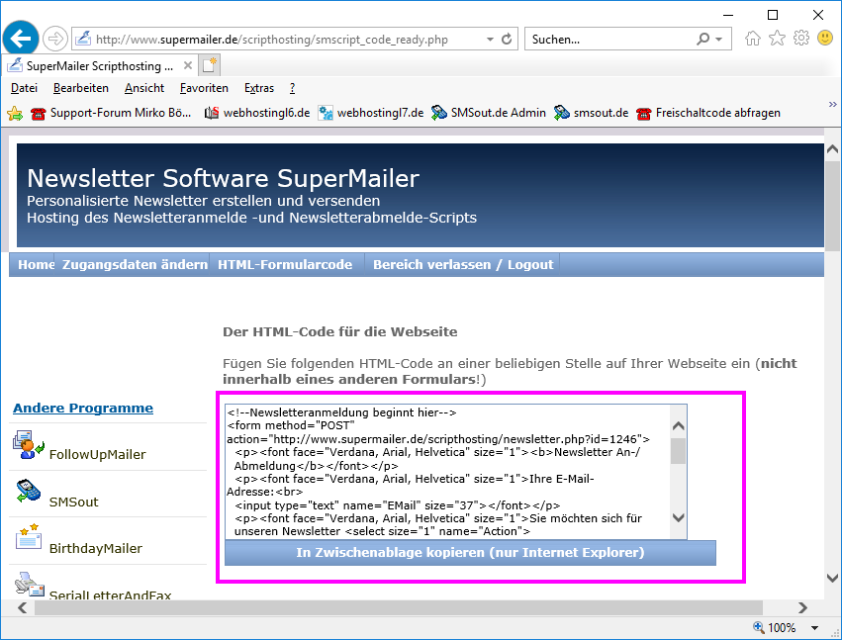This screenshot has height=640, width=842.
Task: Close the SuperMailer Scripthosting tab
Action: tap(187, 65)
